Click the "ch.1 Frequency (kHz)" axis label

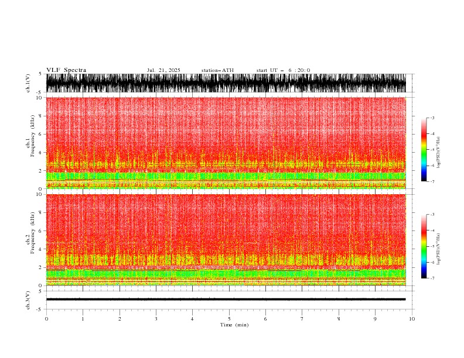point(30,136)
